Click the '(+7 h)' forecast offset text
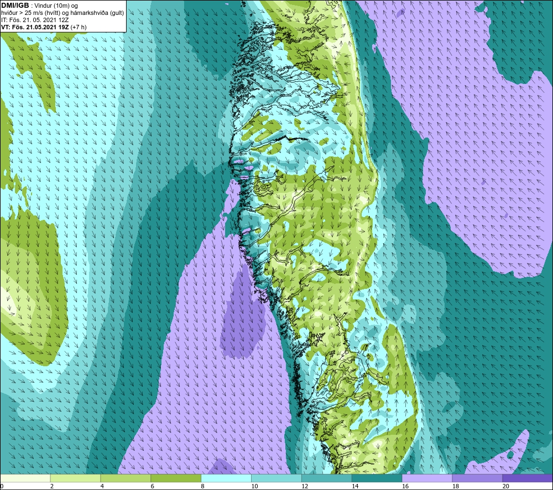Screen dimensions: 553x490 (x=79, y=27)
